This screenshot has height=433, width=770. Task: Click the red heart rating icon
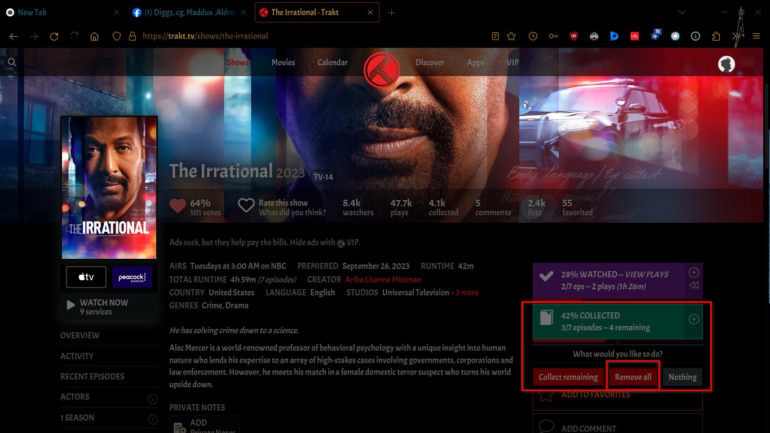pos(178,206)
